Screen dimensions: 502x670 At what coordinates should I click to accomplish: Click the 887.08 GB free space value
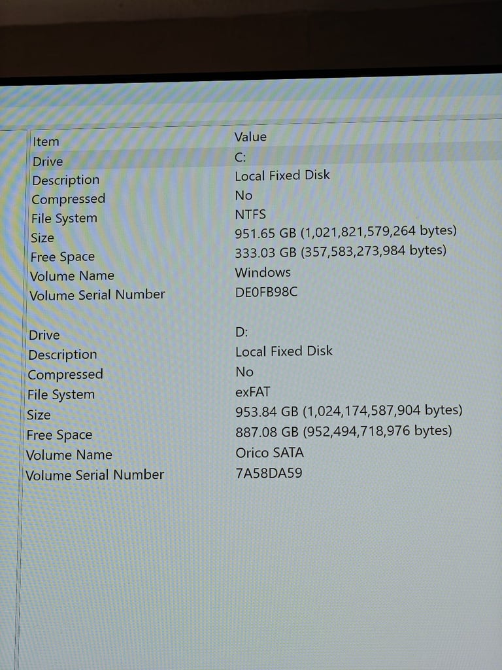pos(344,431)
